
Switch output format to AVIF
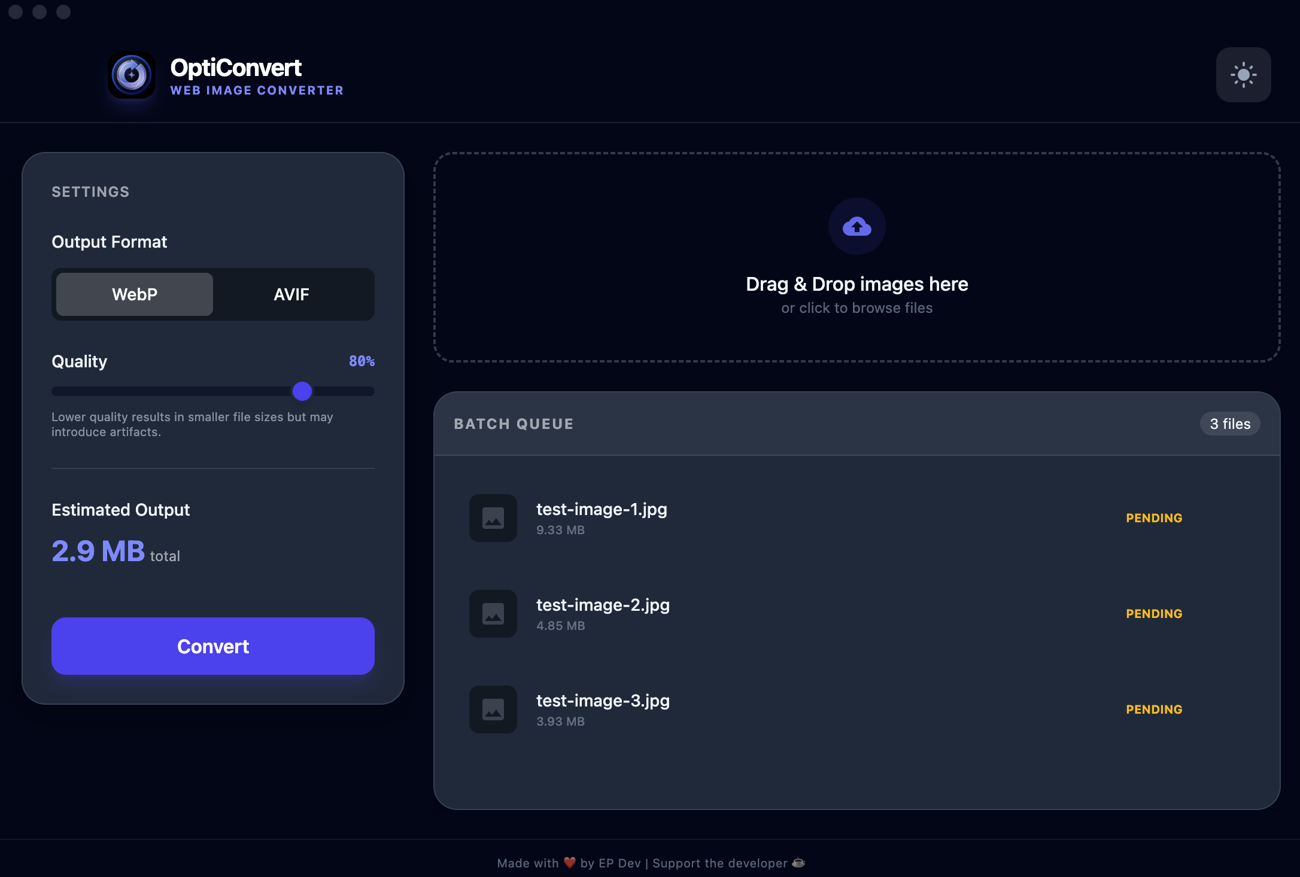[291, 294]
